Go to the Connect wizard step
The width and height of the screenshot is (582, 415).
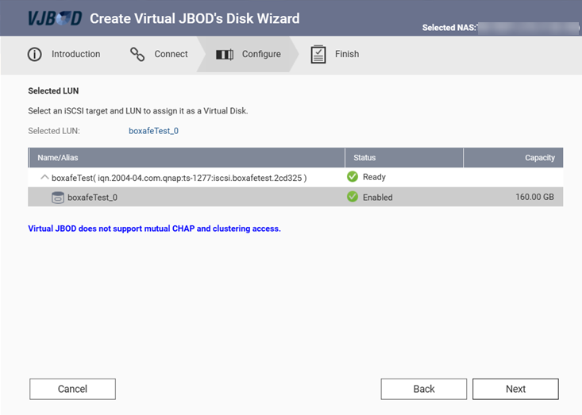click(x=171, y=55)
